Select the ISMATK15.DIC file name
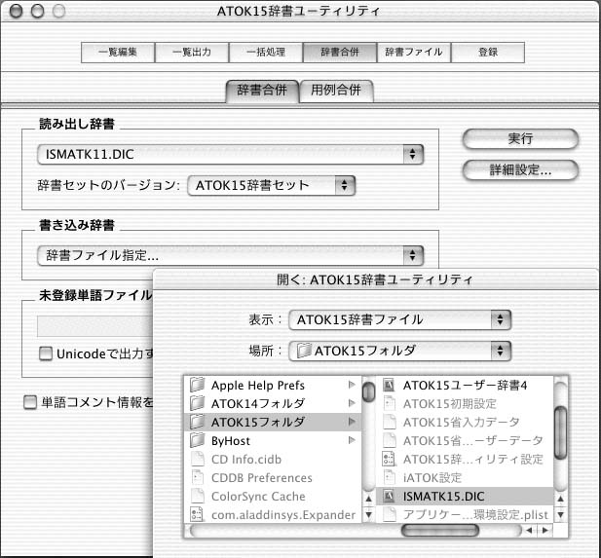Viewport: 601px width, 558px height. pos(443,497)
